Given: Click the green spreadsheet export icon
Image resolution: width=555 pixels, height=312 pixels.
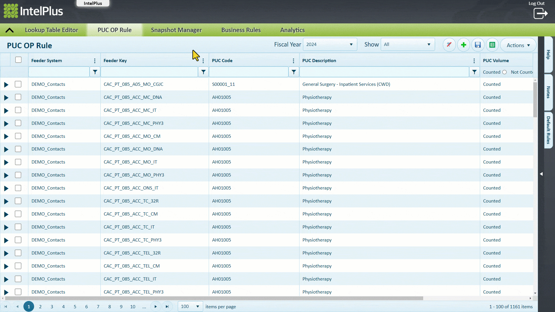Looking at the screenshot, I should pos(492,45).
